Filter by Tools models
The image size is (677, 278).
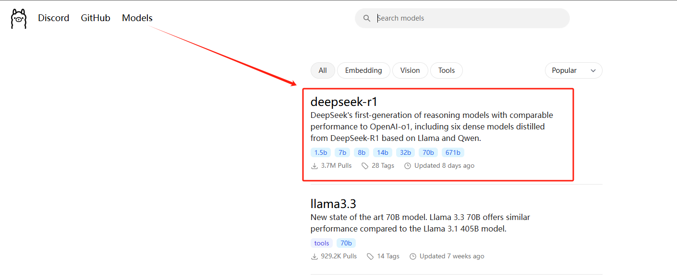[447, 70]
